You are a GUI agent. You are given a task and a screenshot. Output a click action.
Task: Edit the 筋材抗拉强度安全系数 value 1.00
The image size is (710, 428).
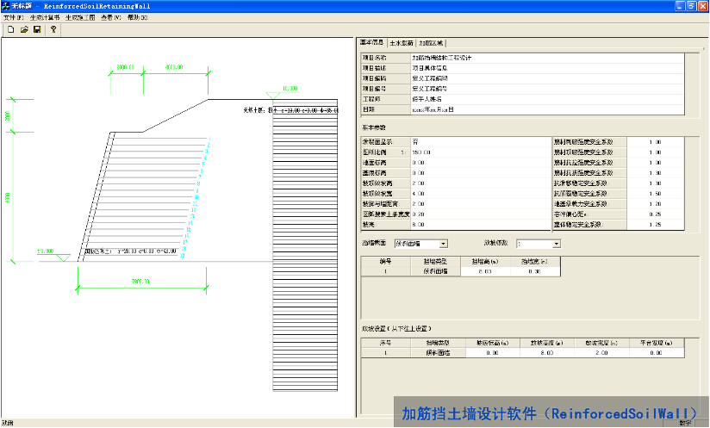[x=655, y=163]
